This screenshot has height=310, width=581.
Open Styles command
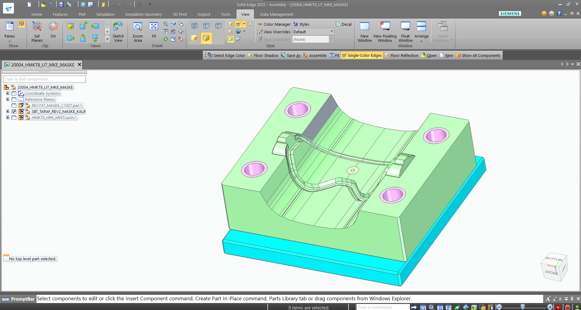point(302,24)
